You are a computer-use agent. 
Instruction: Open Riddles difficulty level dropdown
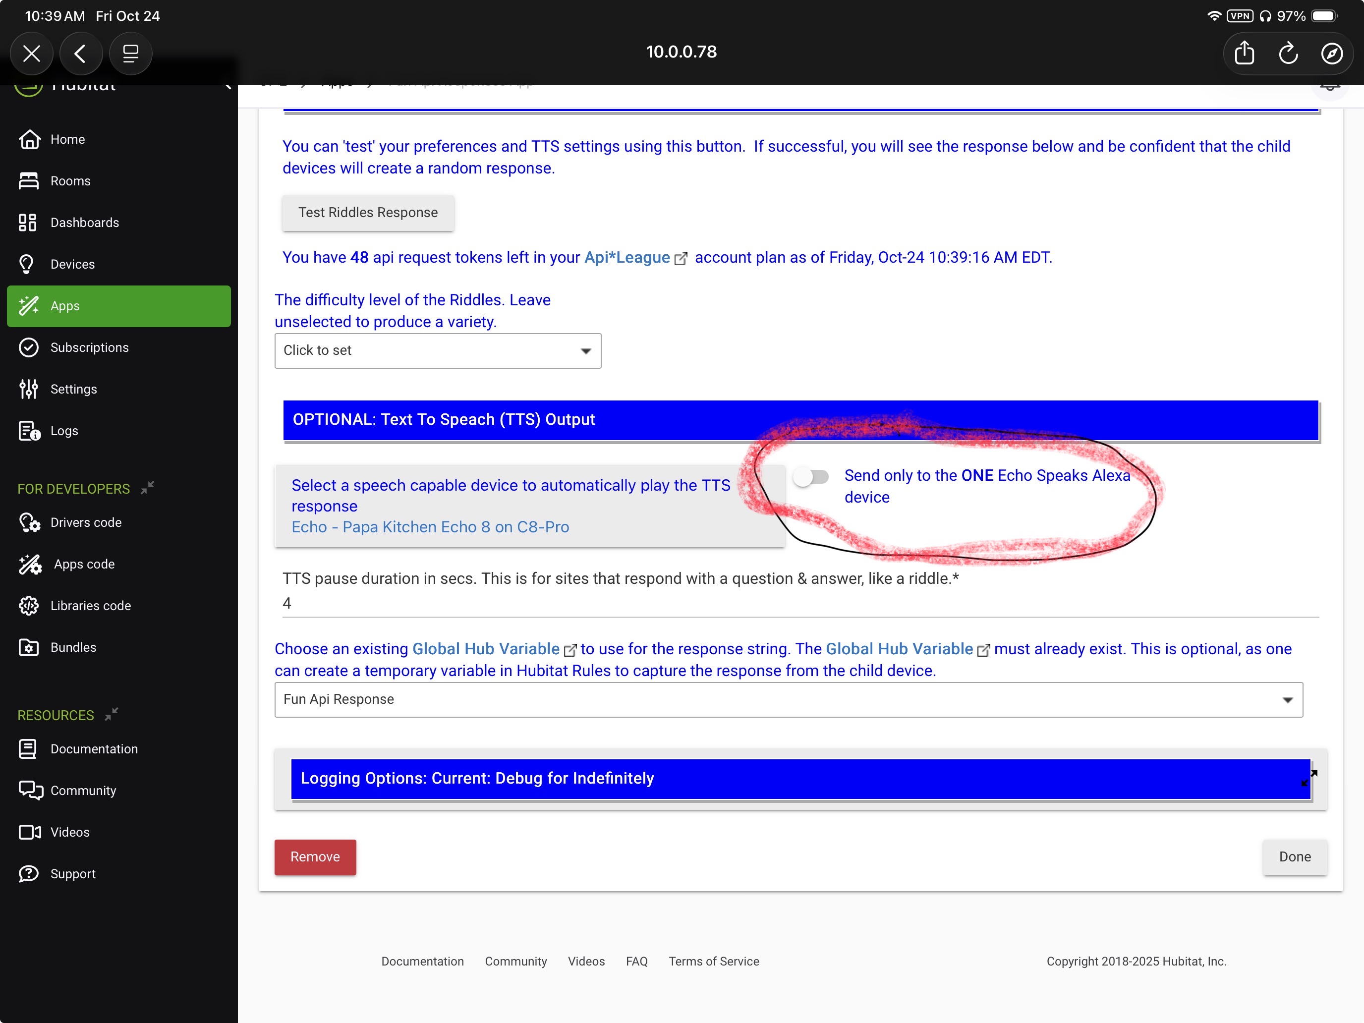tap(437, 350)
